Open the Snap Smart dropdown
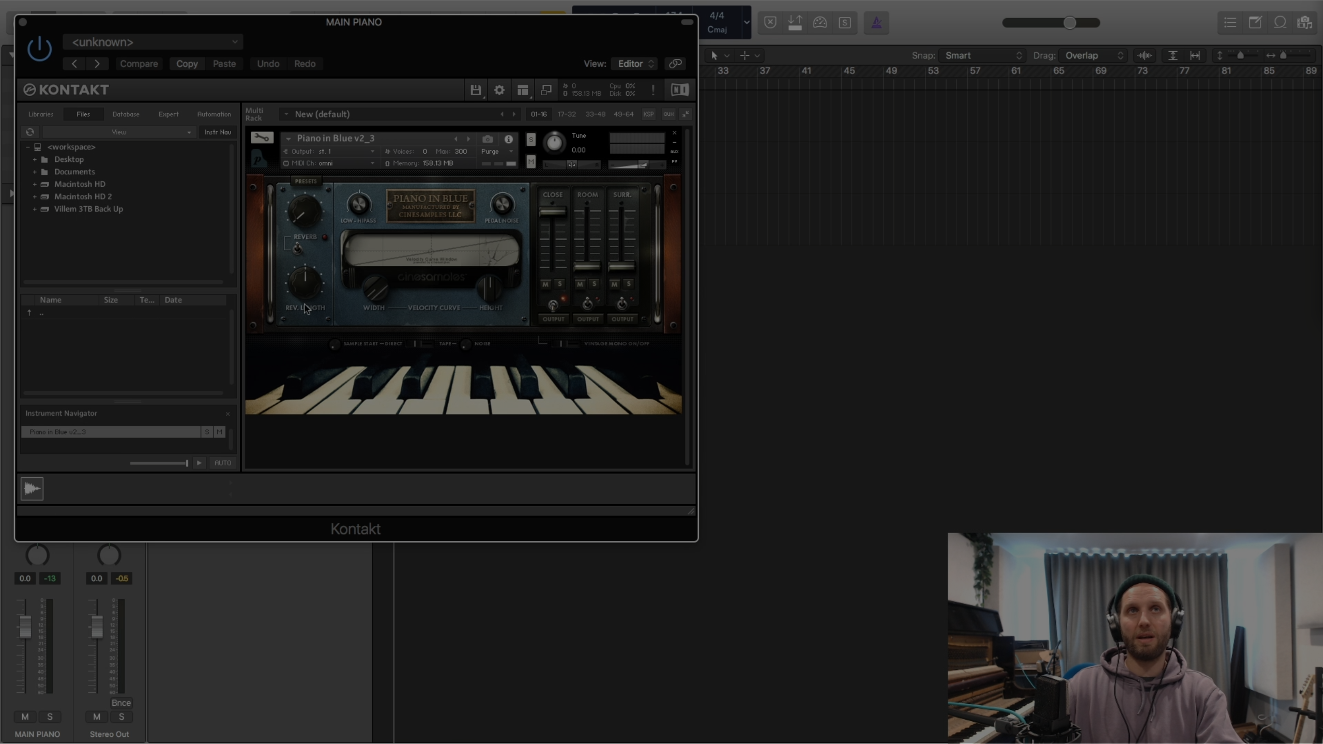The width and height of the screenshot is (1323, 744). pyautogui.click(x=982, y=56)
